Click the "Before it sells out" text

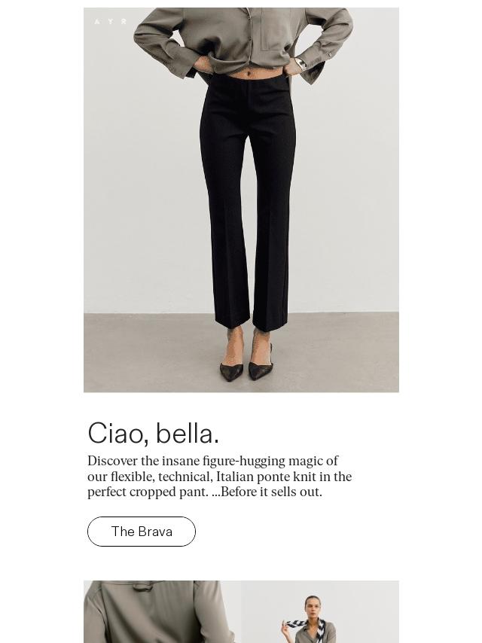click(x=271, y=492)
